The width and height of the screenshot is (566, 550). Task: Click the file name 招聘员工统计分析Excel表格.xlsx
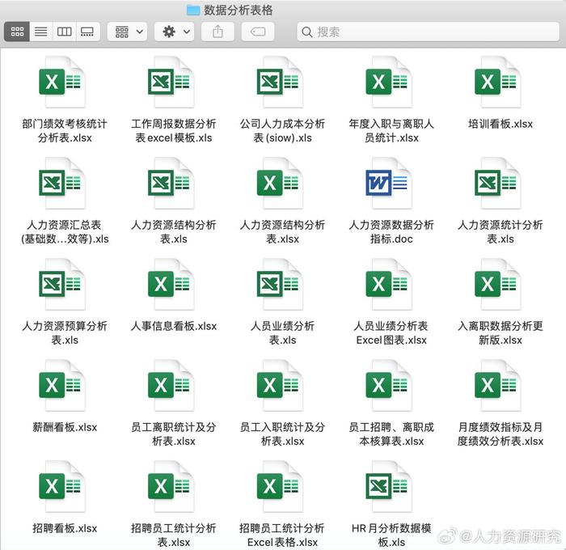click(x=282, y=535)
